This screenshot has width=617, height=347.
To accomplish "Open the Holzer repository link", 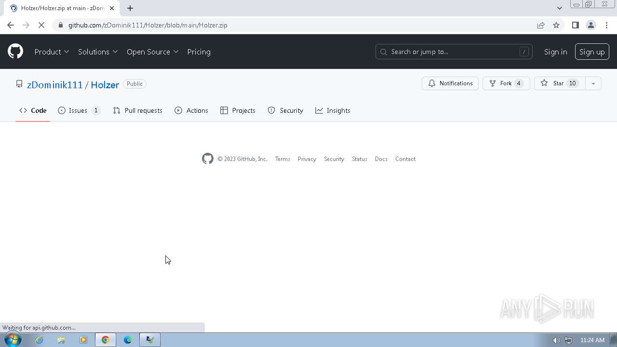I will point(105,84).
